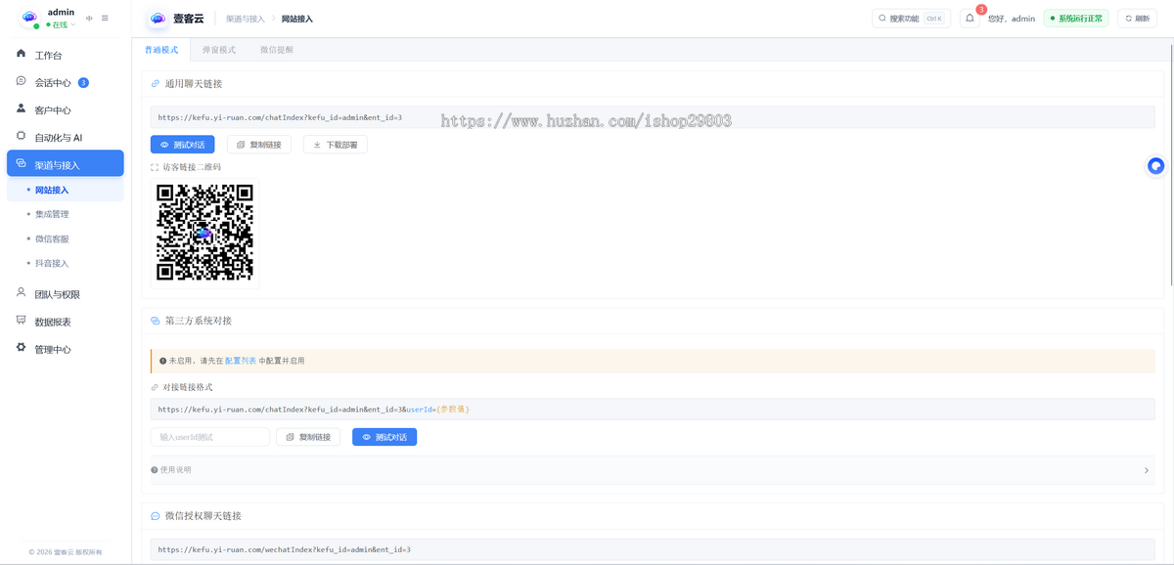The height and width of the screenshot is (565, 1174).
Task: Click the 系统运行正常 status badge
Action: pyautogui.click(x=1076, y=19)
